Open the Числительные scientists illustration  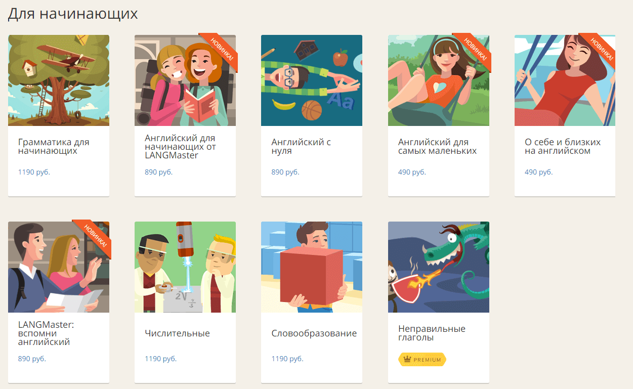pos(185,267)
